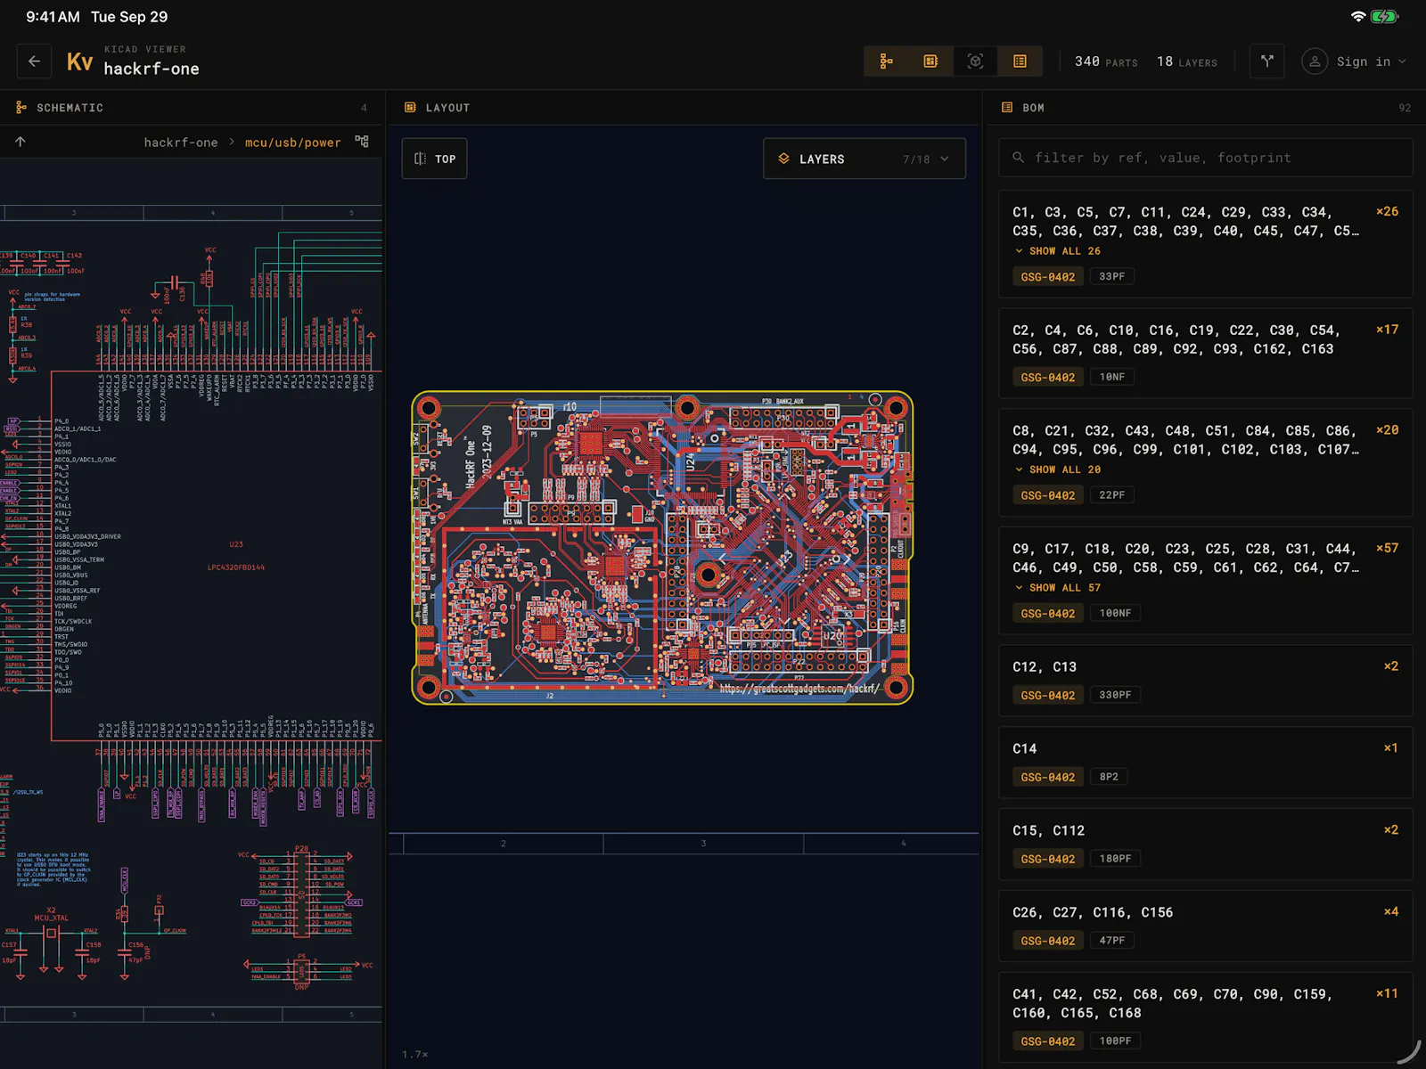The height and width of the screenshot is (1069, 1426).
Task: Toggle the BOM panel view button
Action: tap(1020, 61)
